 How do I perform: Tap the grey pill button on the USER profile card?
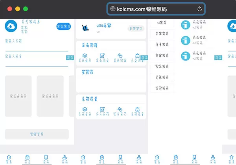click(x=136, y=29)
